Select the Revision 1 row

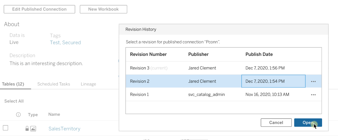(224, 95)
